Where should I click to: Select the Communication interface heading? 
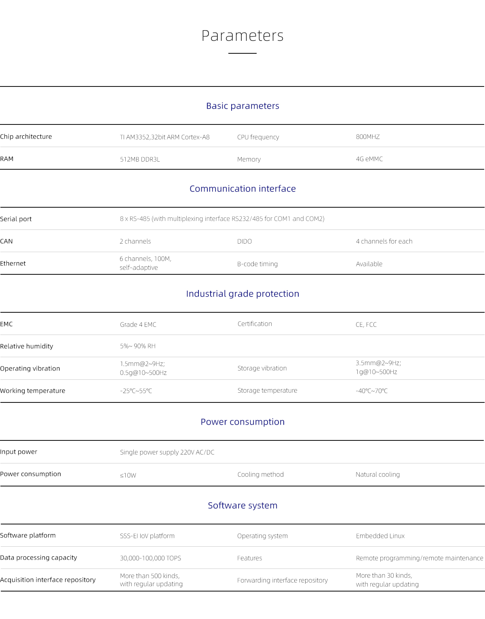click(242, 189)
